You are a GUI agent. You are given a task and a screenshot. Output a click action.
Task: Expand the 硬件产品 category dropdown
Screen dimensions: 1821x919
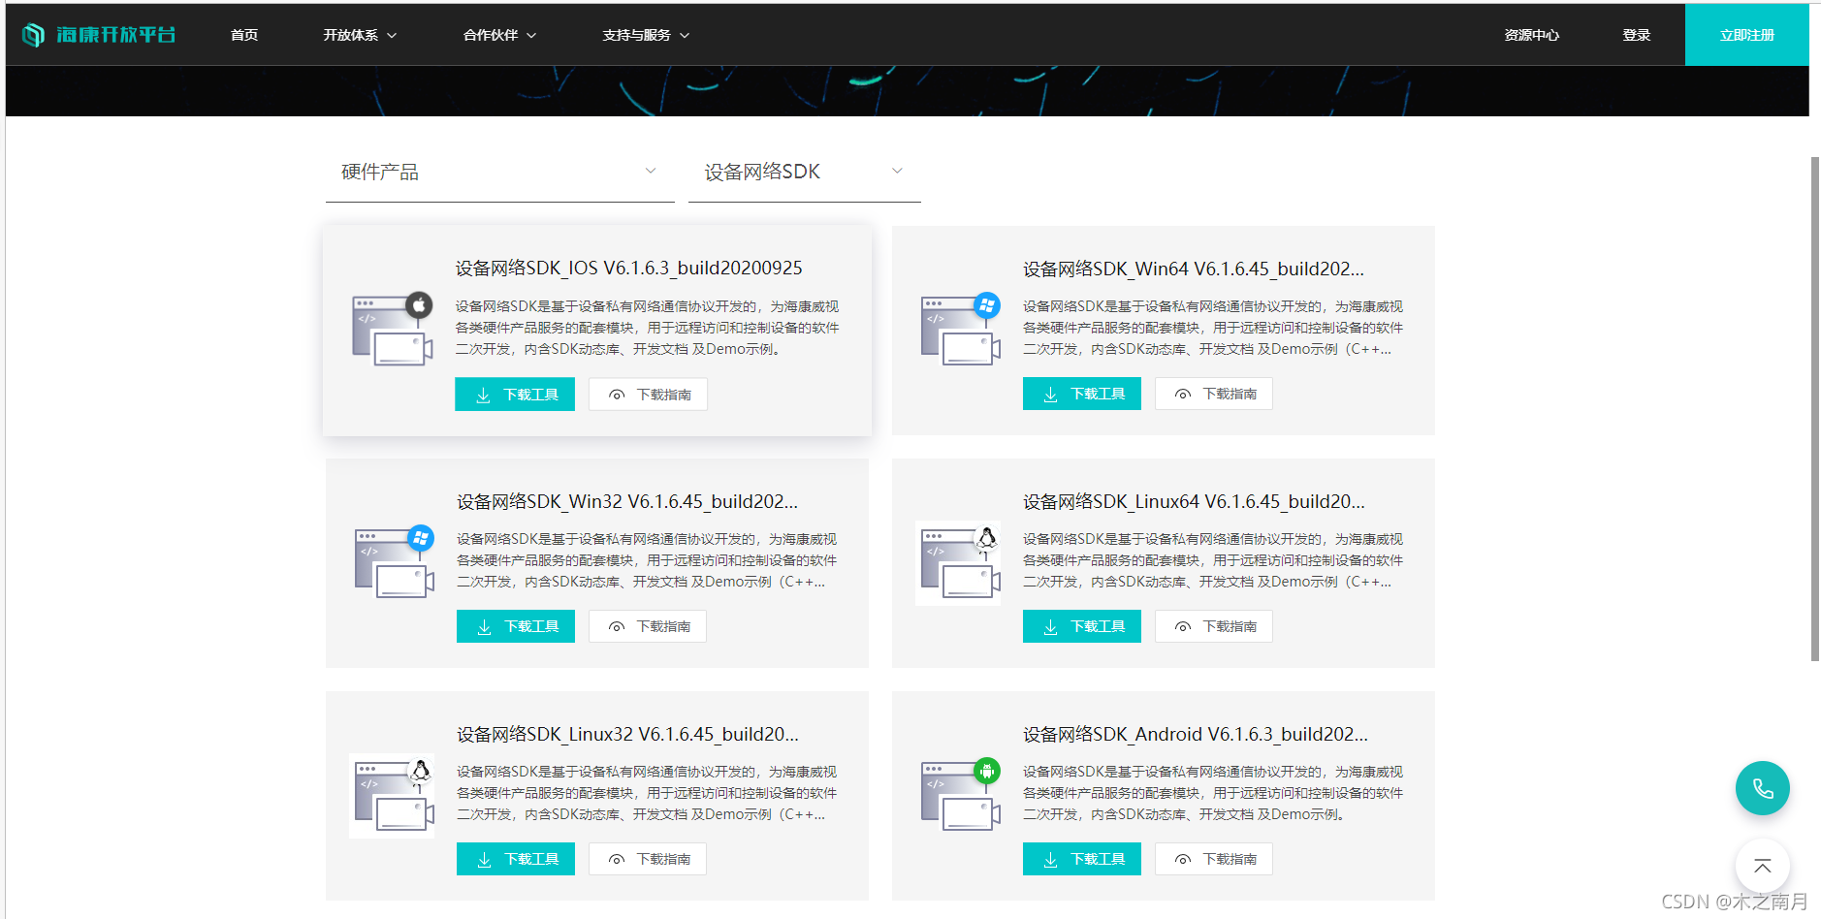coord(499,173)
